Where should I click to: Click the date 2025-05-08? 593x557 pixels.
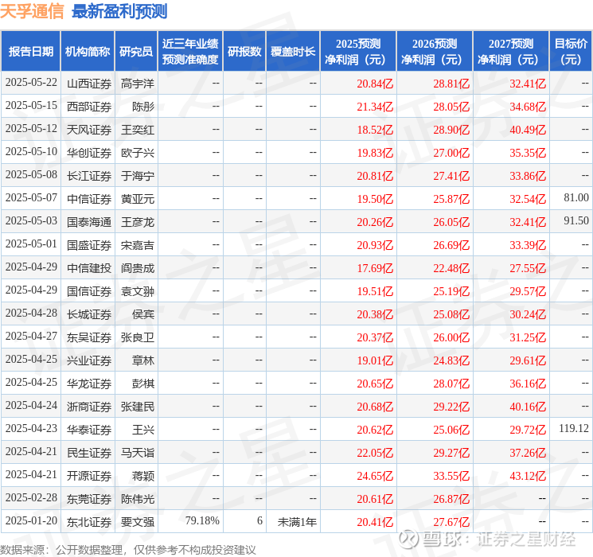[x=31, y=175]
